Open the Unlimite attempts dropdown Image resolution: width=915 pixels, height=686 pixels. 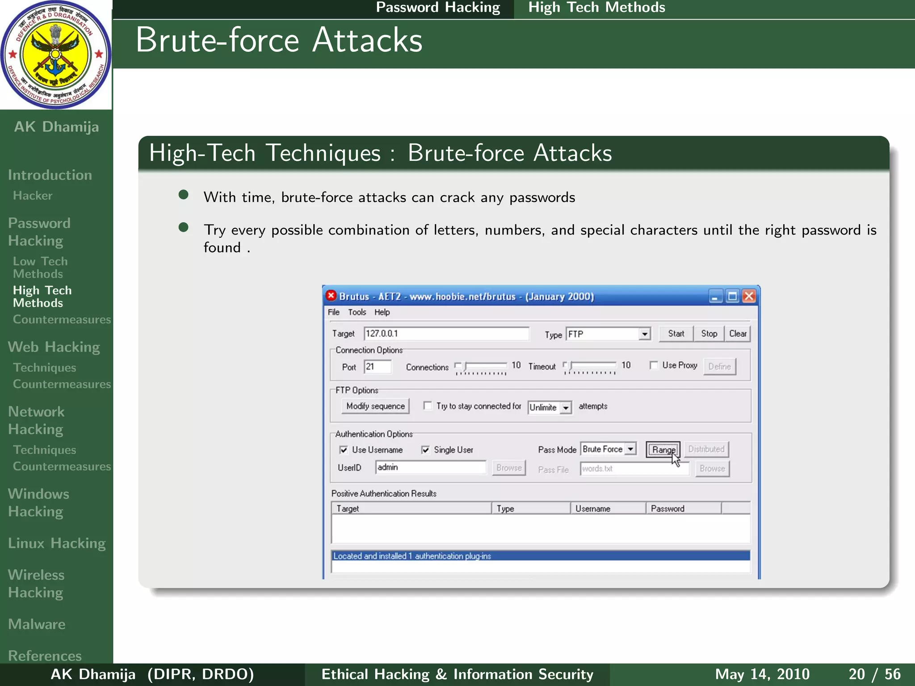[x=566, y=407]
